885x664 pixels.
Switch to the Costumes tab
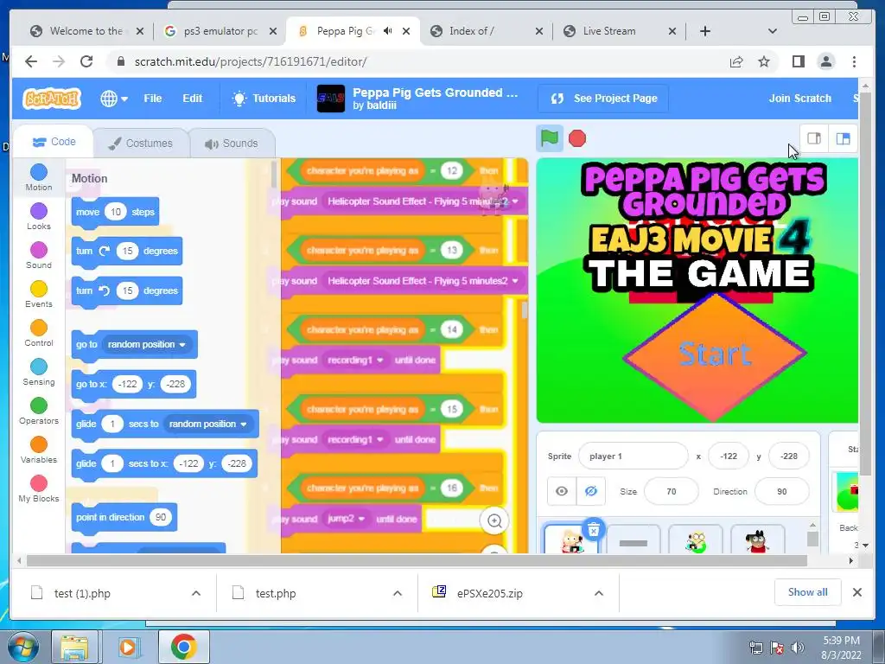click(141, 144)
